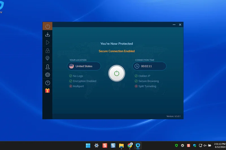Open the Streaming play icon in sidebar
The width and height of the screenshot is (226, 150).
tap(47, 42)
